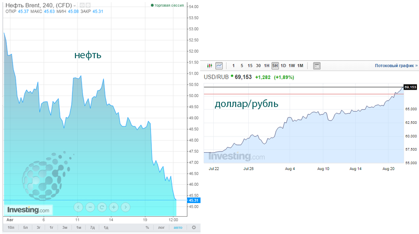This screenshot has width=419, height=234.
Task: Set USD/RUB interval to 15 minutes
Action: coord(250,66)
